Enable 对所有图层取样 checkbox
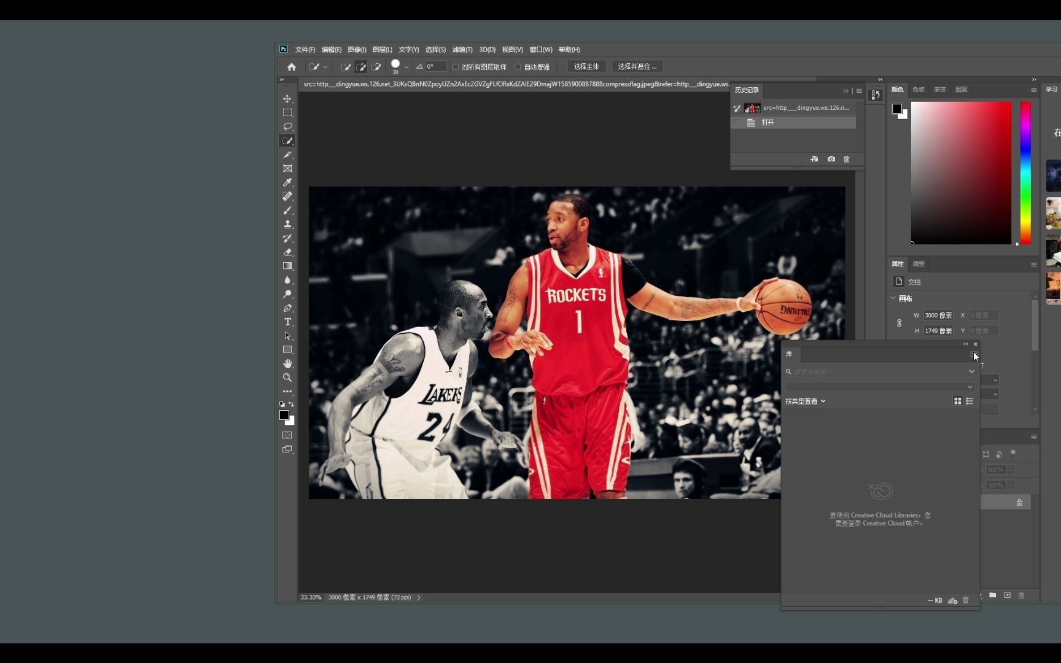 456,67
